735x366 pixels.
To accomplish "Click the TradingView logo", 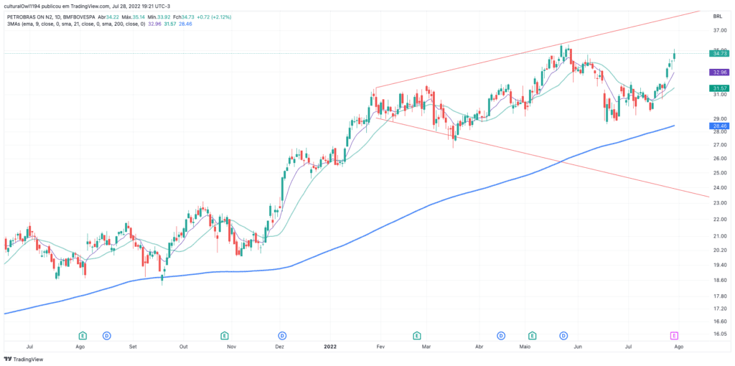I will click(x=24, y=360).
